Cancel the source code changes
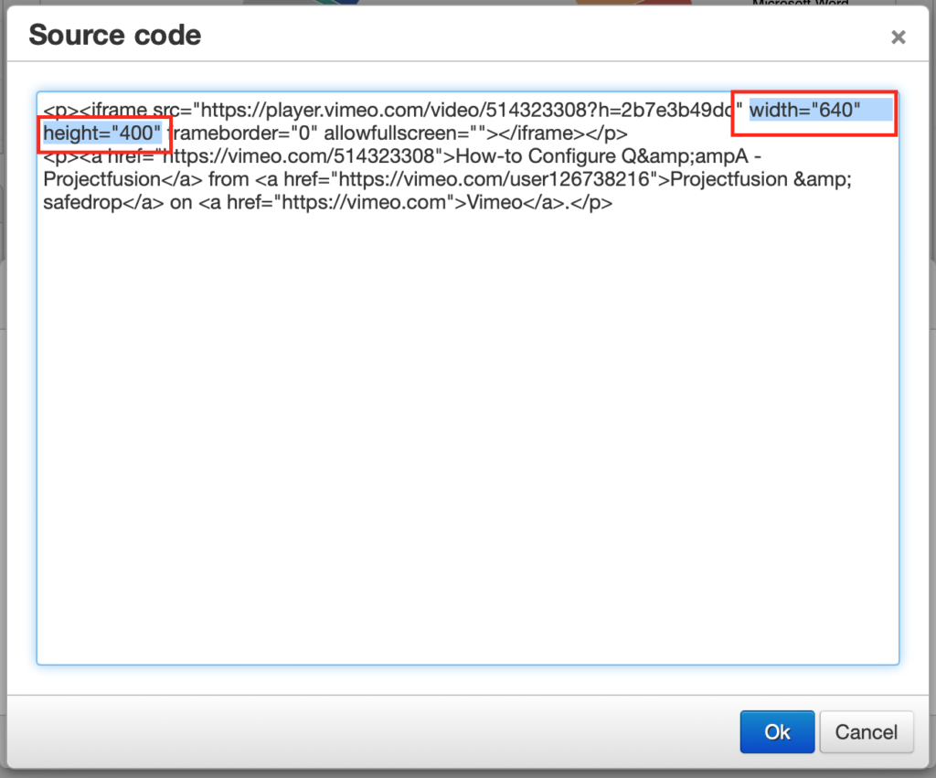Viewport: 936px width, 778px height. tap(866, 732)
